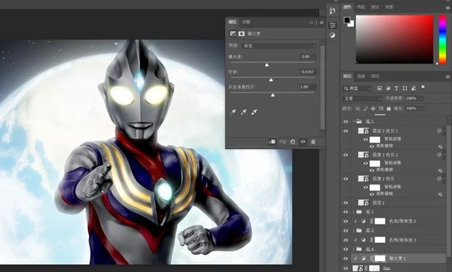Hide the 图层 2 layer
This screenshot has width=452, height=272.
tap(345, 203)
